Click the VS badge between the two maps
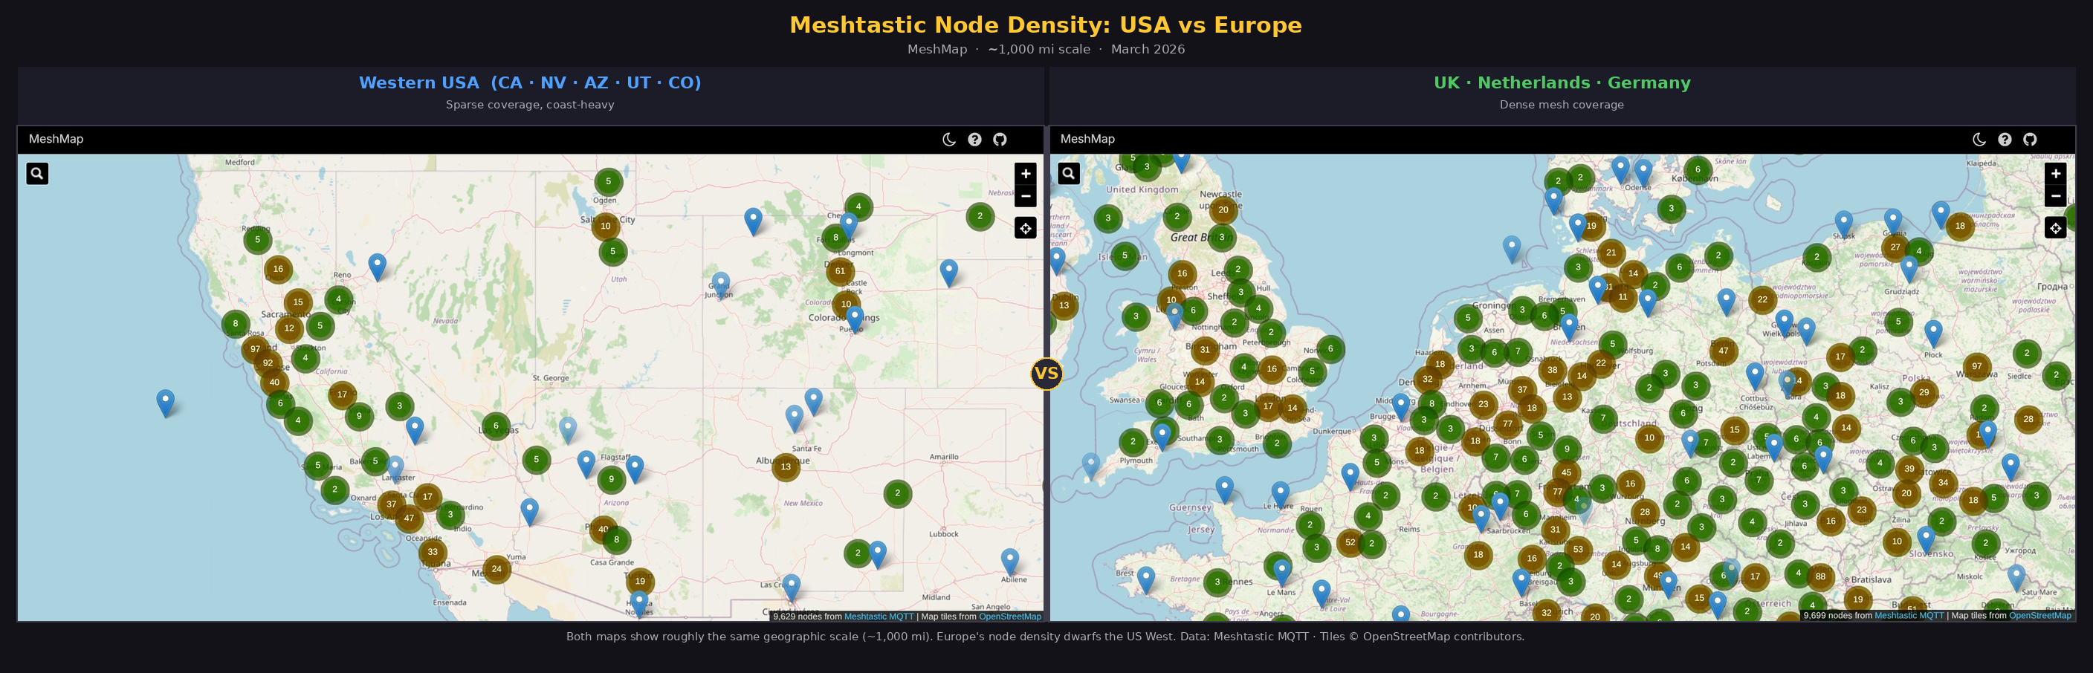This screenshot has height=673, width=2093. click(x=1046, y=374)
